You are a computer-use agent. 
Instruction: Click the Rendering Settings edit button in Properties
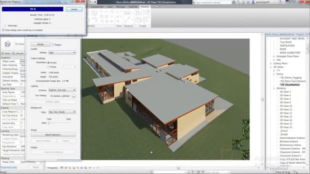pyautogui.click(x=23, y=135)
